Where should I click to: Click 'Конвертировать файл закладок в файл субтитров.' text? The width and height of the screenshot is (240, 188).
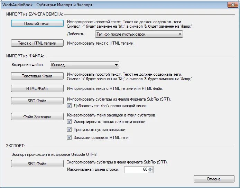[x=112, y=115]
